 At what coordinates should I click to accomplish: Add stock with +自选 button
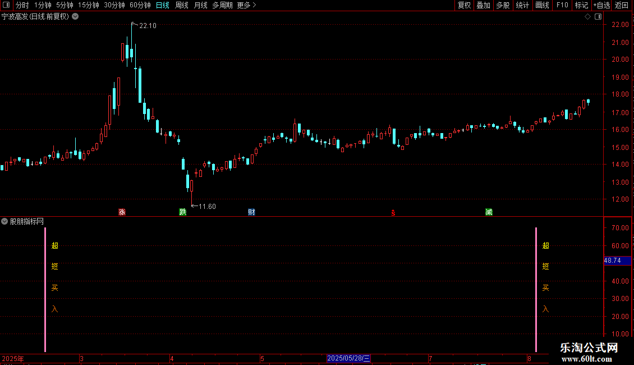(601, 5)
